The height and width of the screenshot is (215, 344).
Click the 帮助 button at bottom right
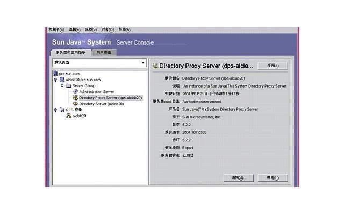pos(273,177)
